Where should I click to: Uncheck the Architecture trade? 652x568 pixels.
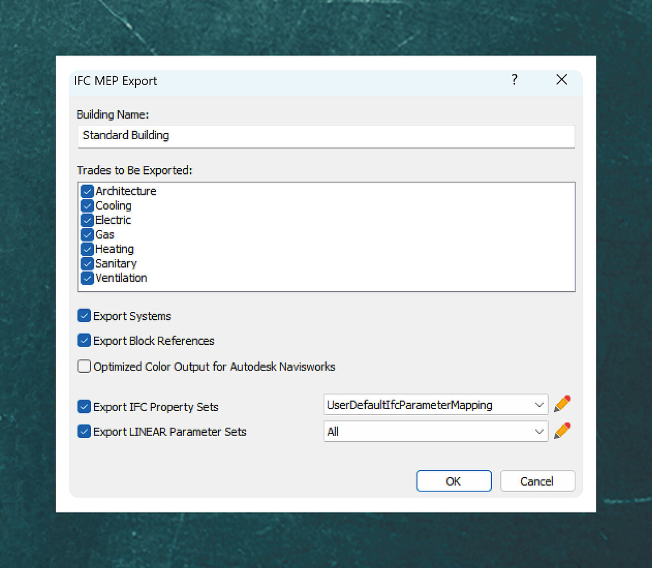point(87,191)
